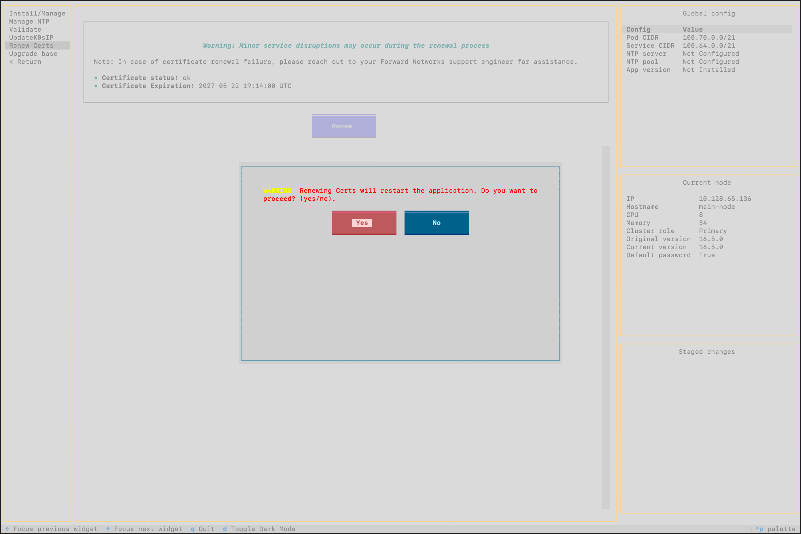Confirm renewal with the Yes button

364,223
